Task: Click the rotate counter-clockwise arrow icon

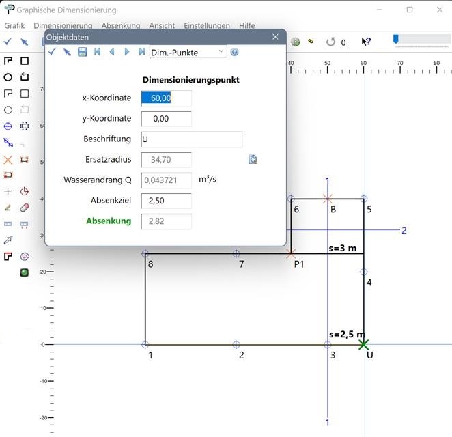Action: click(x=330, y=42)
